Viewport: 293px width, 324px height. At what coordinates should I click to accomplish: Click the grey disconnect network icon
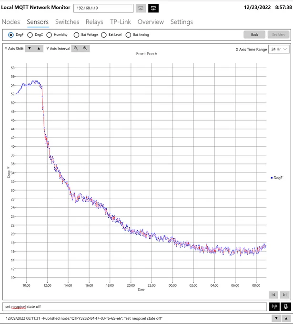[141, 8]
